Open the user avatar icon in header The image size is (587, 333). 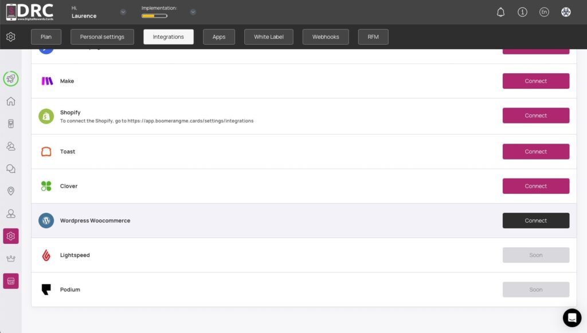pyautogui.click(x=566, y=12)
